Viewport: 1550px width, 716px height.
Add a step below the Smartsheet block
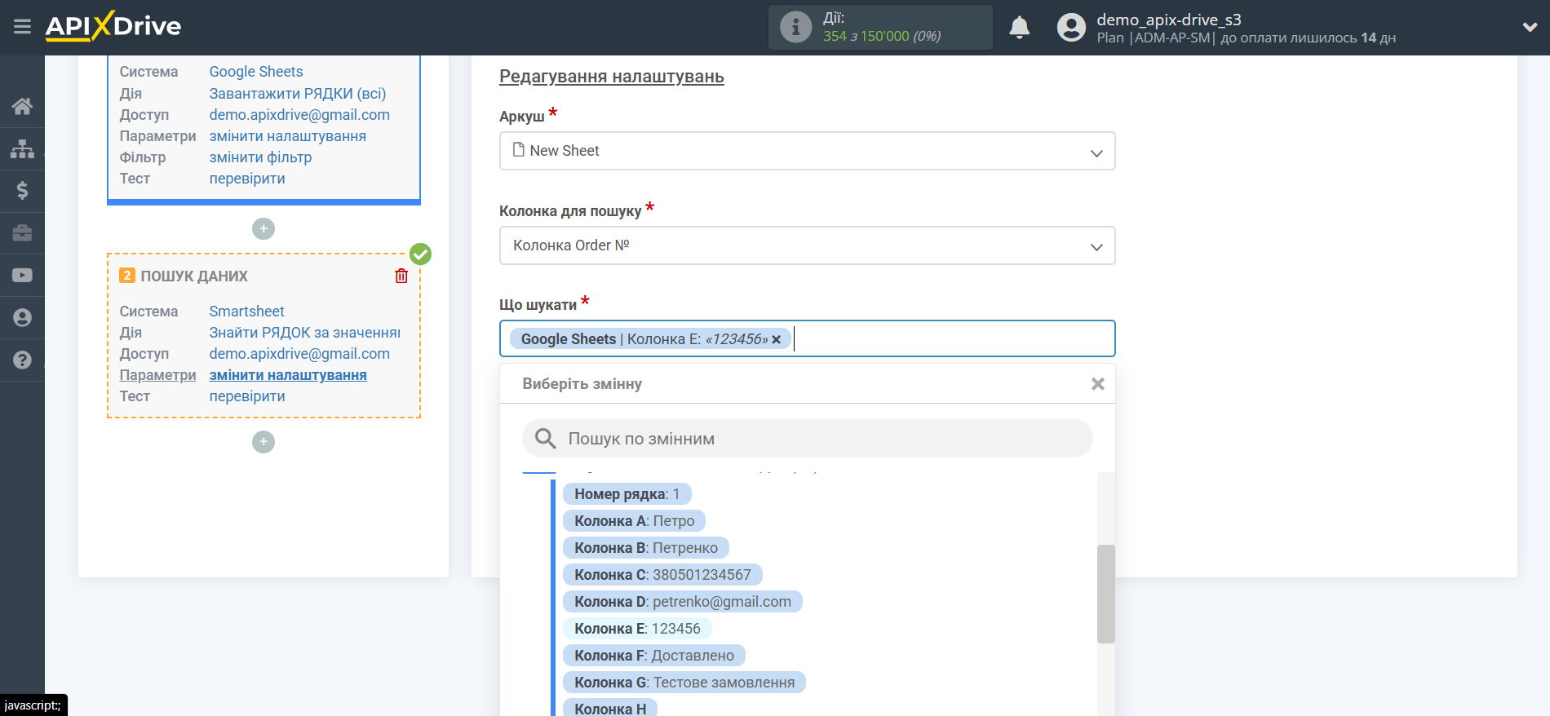pyautogui.click(x=263, y=442)
